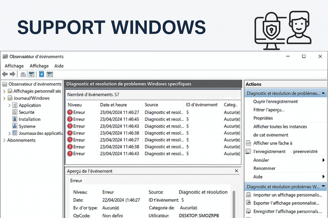Screen dimensions: 328x218
Task: Sort by the Source column header
Action: click(x=151, y=105)
